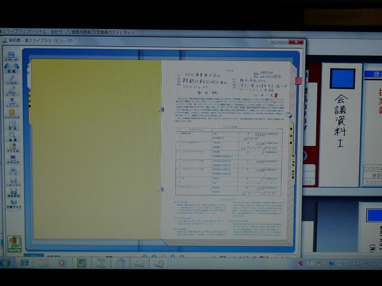This screenshot has height=286, width=382.
Task: Click the yellow blank left page
Action: (95, 148)
